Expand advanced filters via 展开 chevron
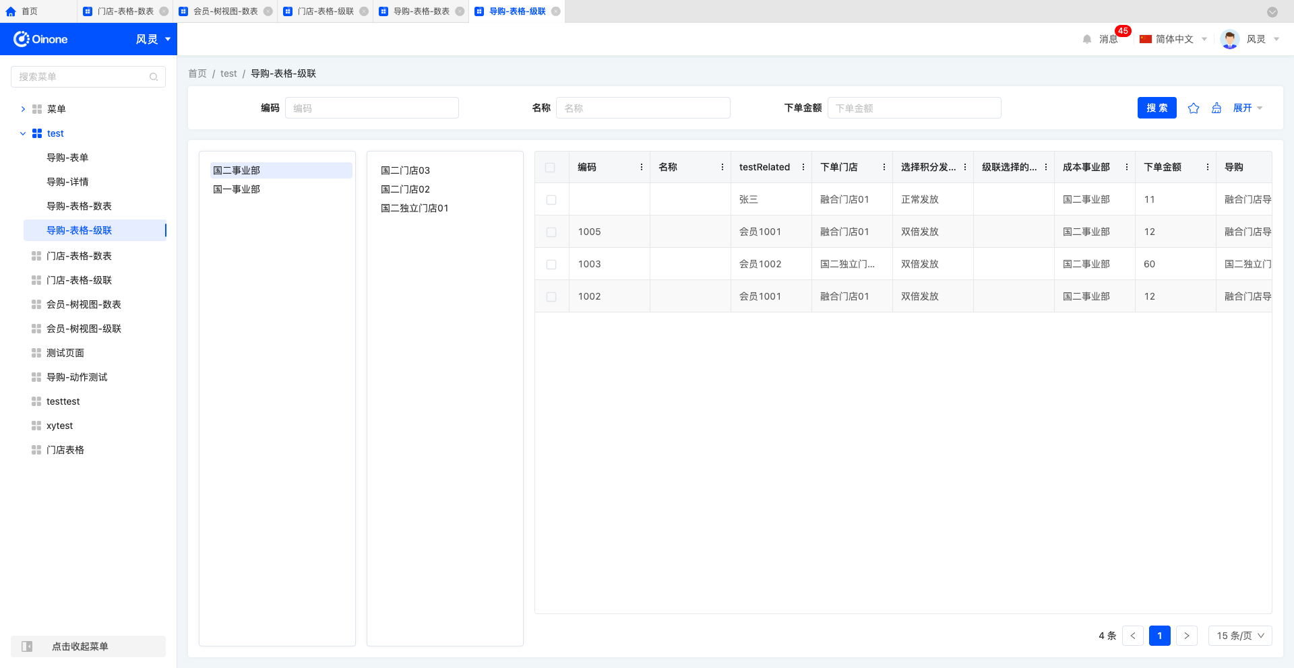 [1247, 108]
